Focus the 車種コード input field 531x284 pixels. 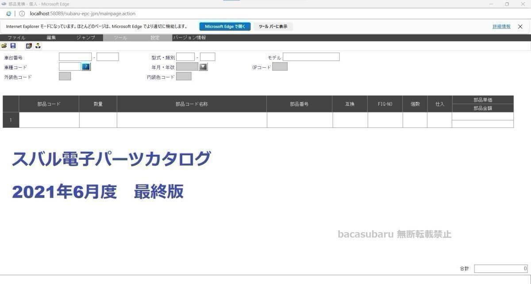point(70,67)
